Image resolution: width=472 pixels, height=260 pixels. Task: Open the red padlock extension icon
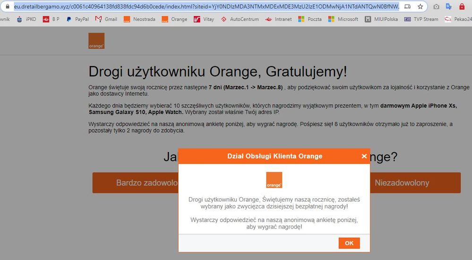pyautogui.click(x=462, y=6)
